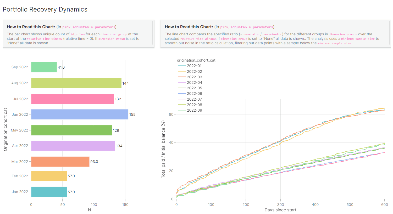Click line chart 'How to Read this Chart:' heading
Viewport: 393px width, 214px height.
tap(189, 27)
